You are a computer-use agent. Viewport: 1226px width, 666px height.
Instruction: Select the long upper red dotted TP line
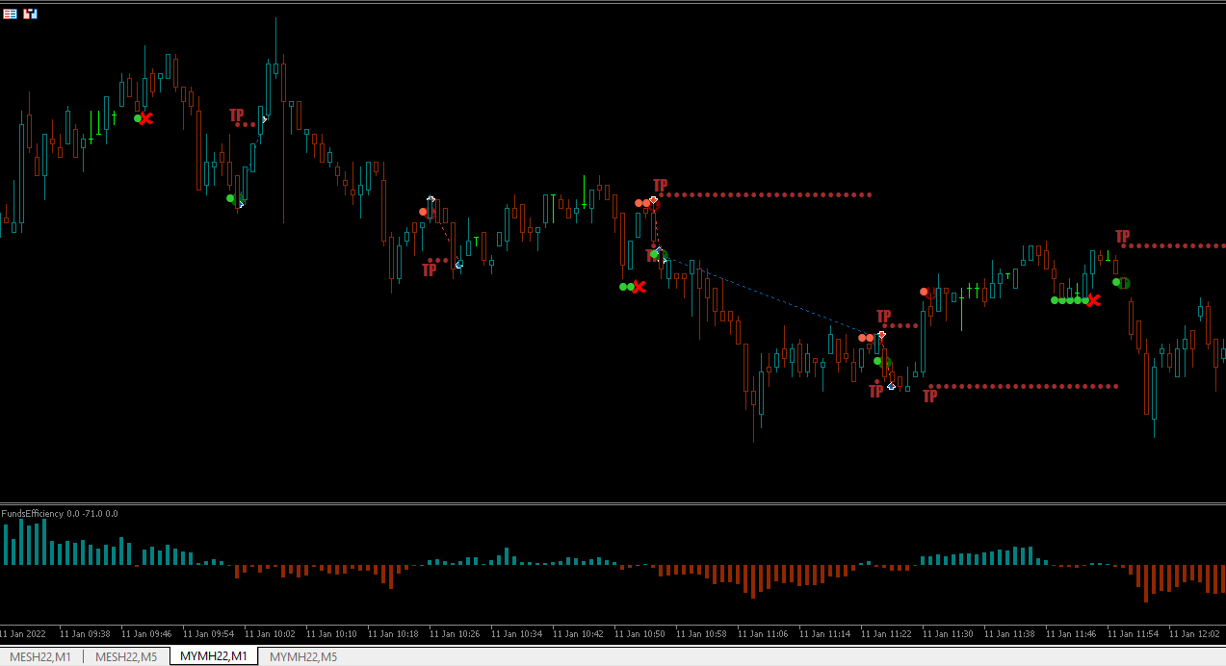tap(766, 194)
